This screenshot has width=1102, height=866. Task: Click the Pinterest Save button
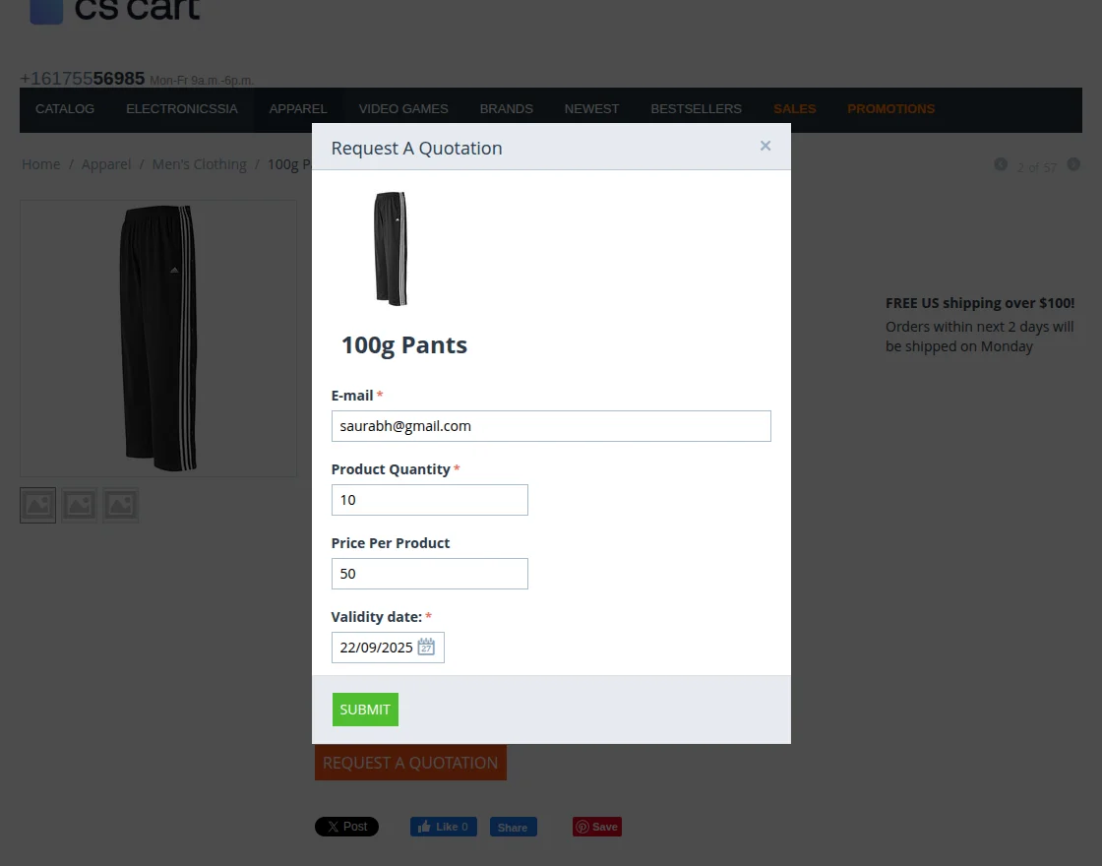pyautogui.click(x=597, y=827)
